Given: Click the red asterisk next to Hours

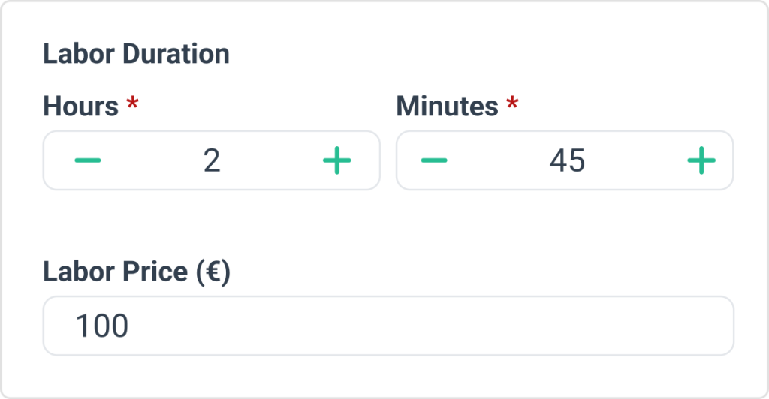Looking at the screenshot, I should coord(132,105).
